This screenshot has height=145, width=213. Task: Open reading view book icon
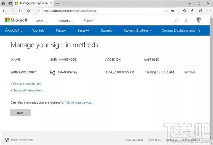(166, 11)
